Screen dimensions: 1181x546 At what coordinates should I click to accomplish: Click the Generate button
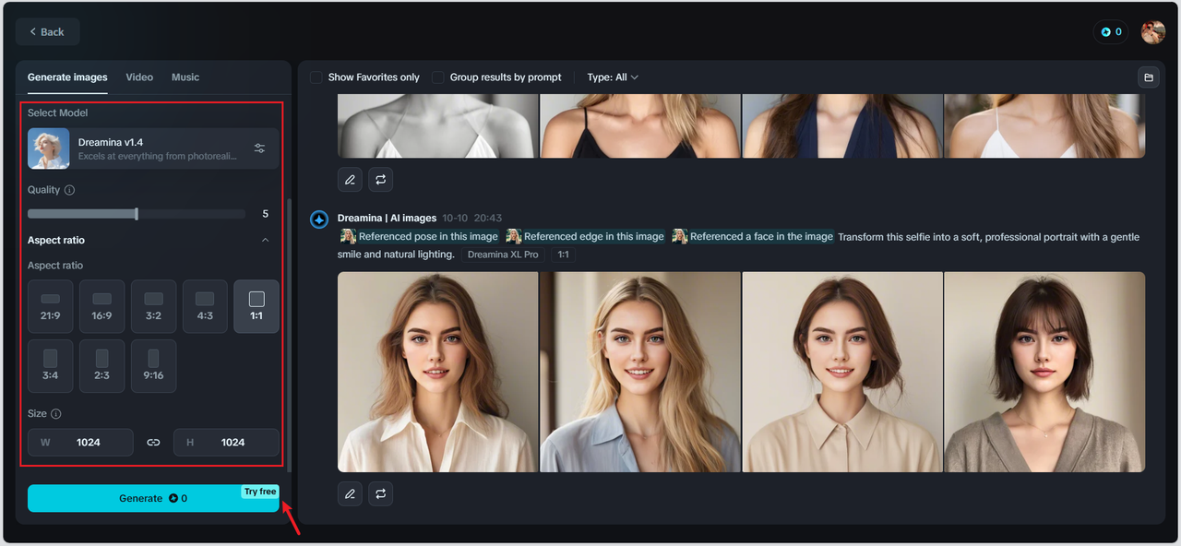[153, 498]
